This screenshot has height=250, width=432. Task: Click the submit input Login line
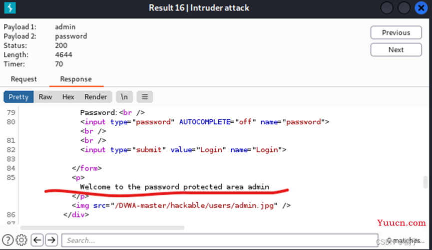[x=183, y=150]
